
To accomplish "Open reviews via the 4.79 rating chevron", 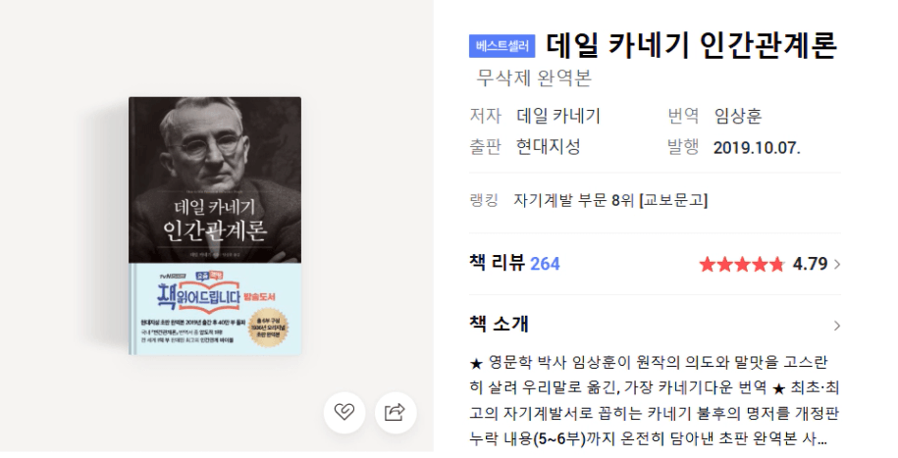I will pyautogui.click(x=837, y=264).
